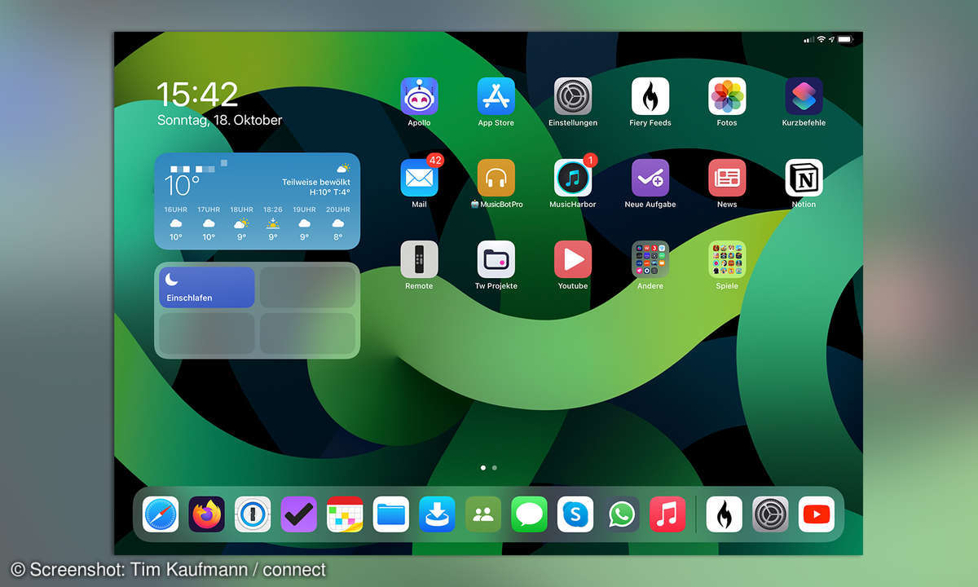Tap the Wi-Fi indicator in status bar

[821, 39]
